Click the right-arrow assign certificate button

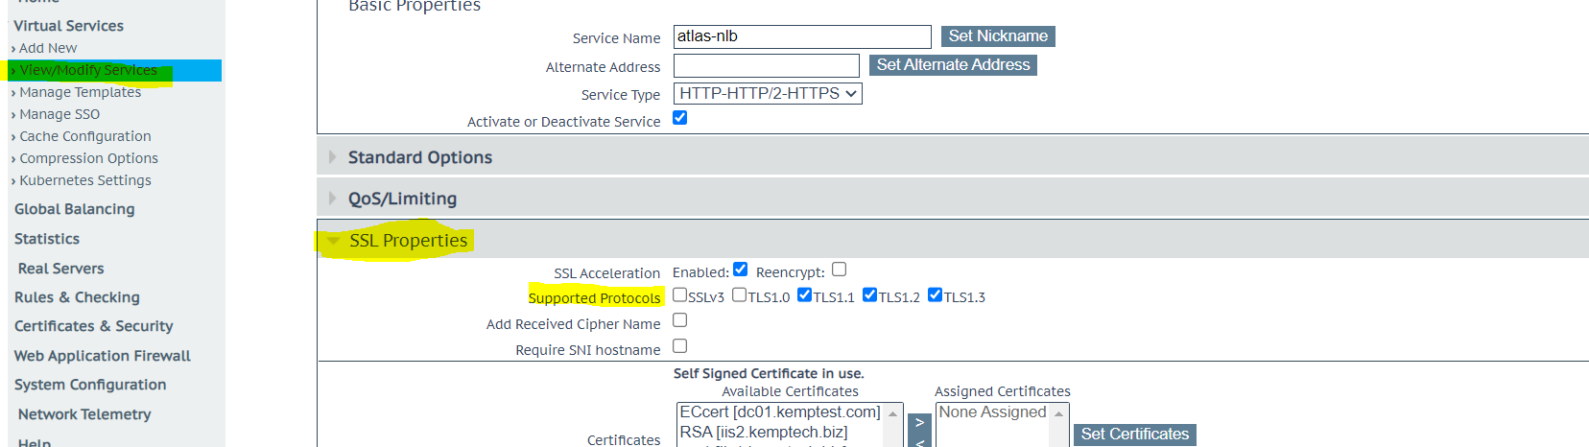tap(919, 423)
